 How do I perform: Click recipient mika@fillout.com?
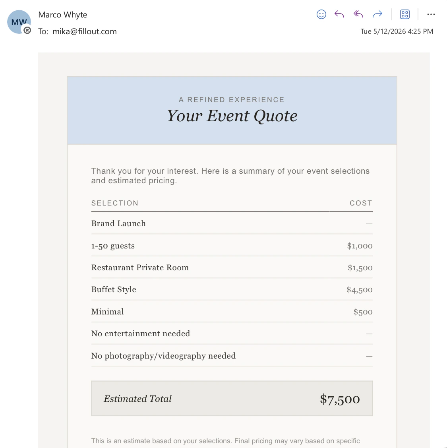[x=85, y=31]
